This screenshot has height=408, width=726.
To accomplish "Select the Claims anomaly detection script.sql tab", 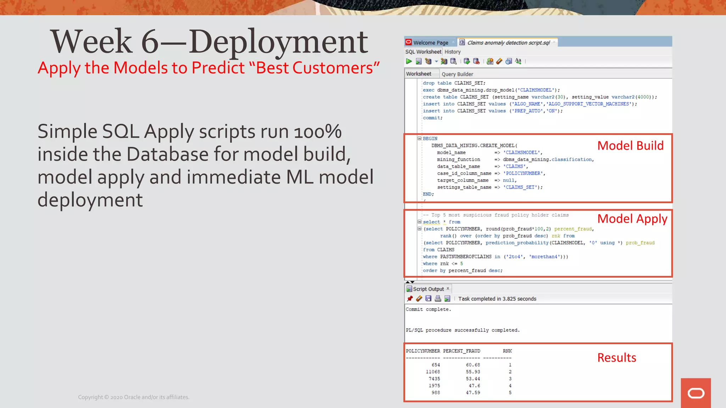I will (508, 42).
